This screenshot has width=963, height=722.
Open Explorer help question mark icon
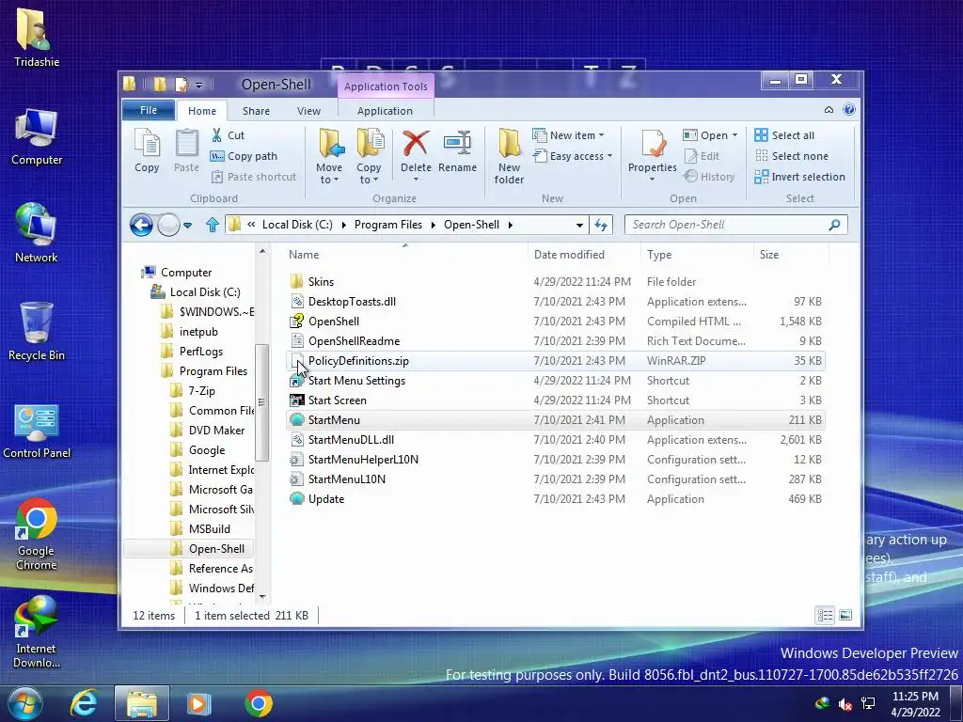point(849,109)
